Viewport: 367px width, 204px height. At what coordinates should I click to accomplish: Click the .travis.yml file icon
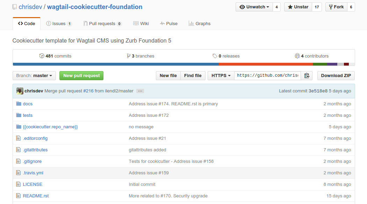[18, 173]
